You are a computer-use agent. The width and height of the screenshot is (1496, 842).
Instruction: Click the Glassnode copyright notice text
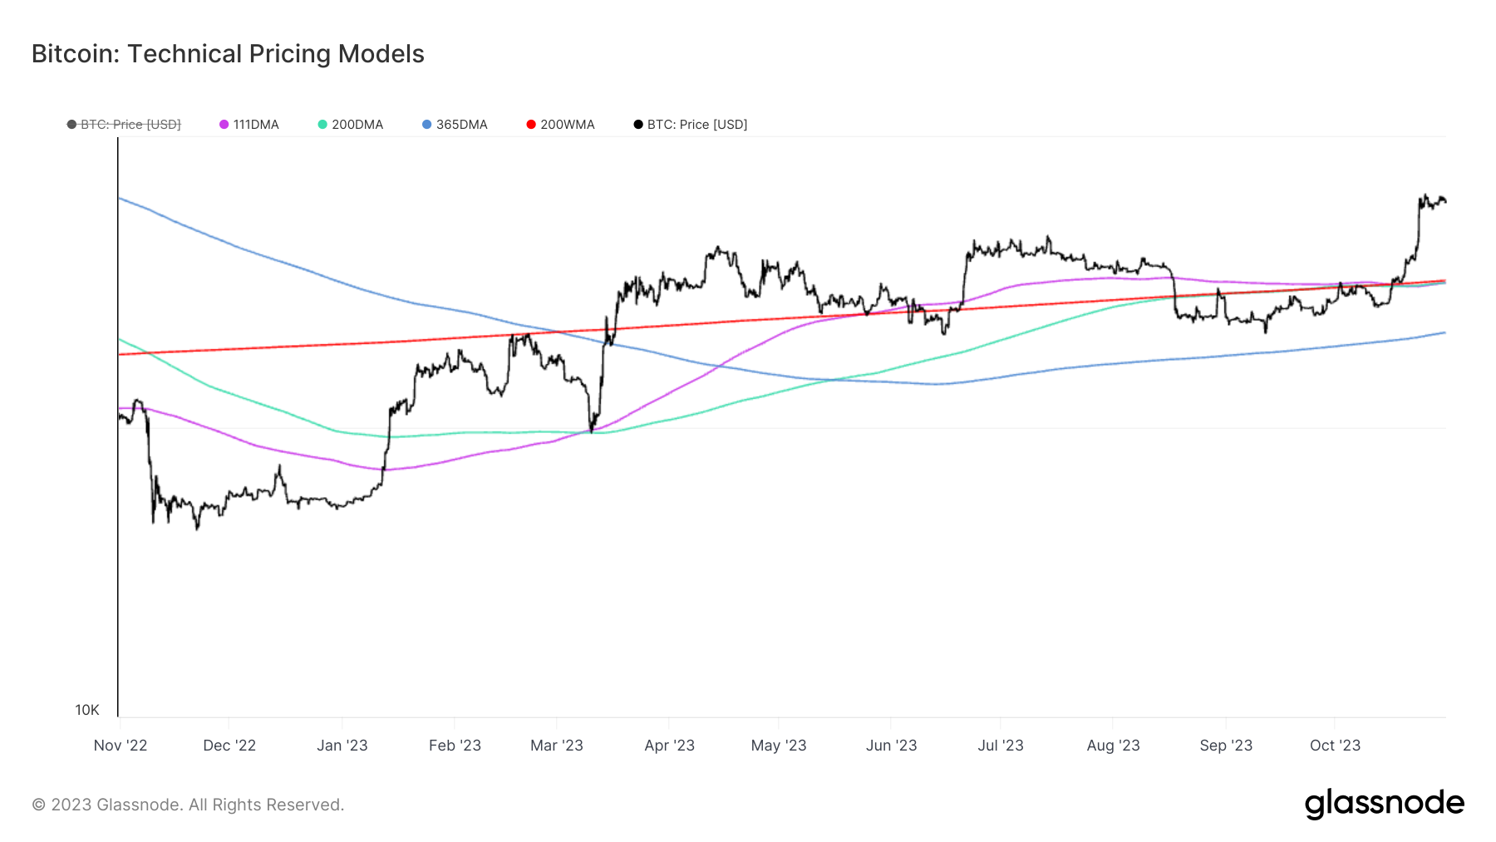[x=188, y=805]
